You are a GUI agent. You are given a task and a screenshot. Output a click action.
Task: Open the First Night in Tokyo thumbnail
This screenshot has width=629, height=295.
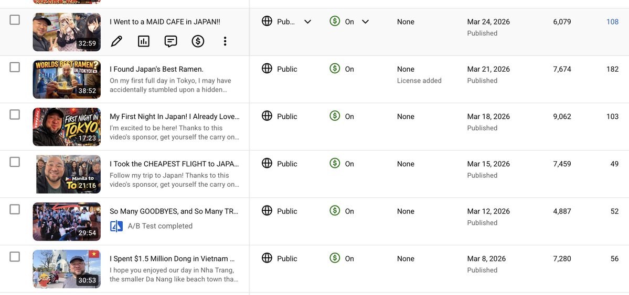[67, 127]
